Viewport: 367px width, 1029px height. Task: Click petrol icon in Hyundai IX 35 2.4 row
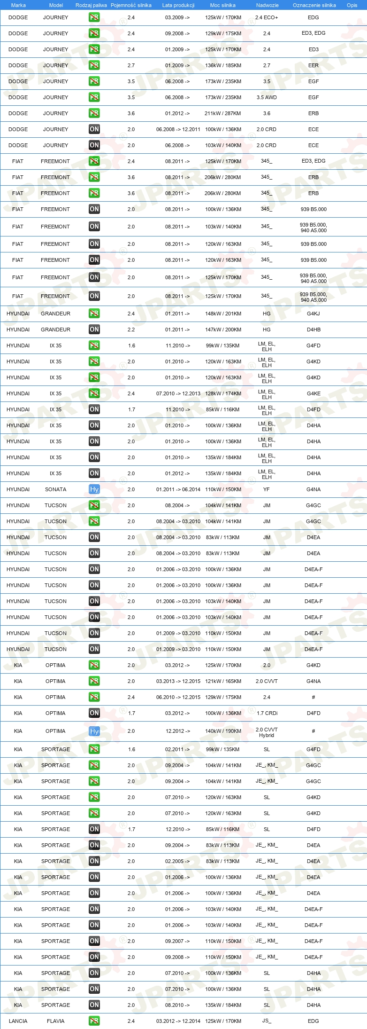point(94,393)
